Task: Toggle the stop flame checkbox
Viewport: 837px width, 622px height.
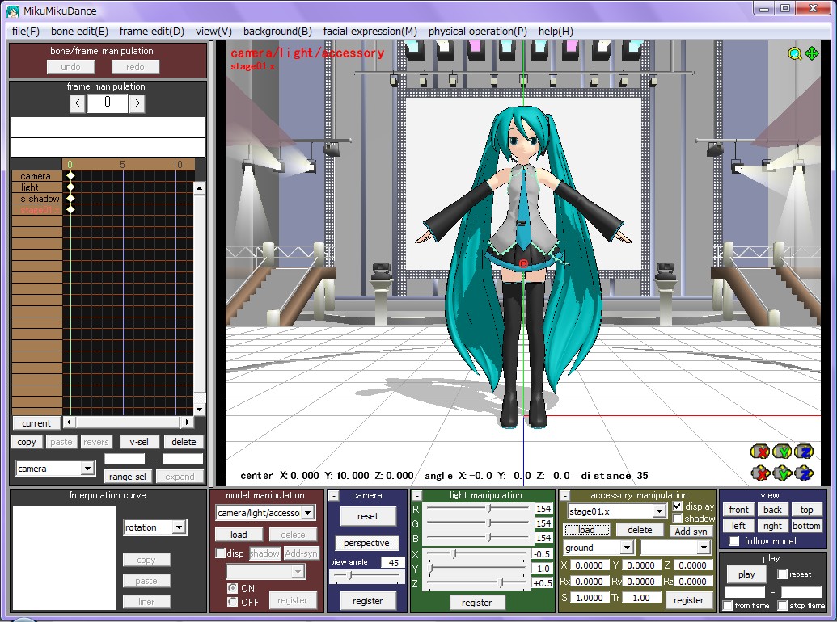Action: (x=783, y=606)
